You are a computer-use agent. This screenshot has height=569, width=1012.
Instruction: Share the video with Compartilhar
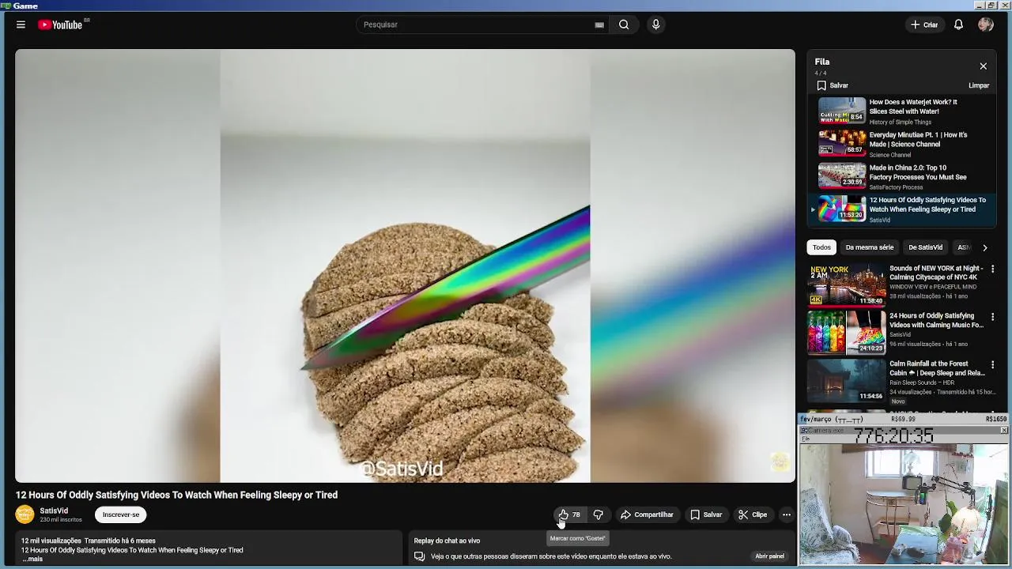coord(647,514)
